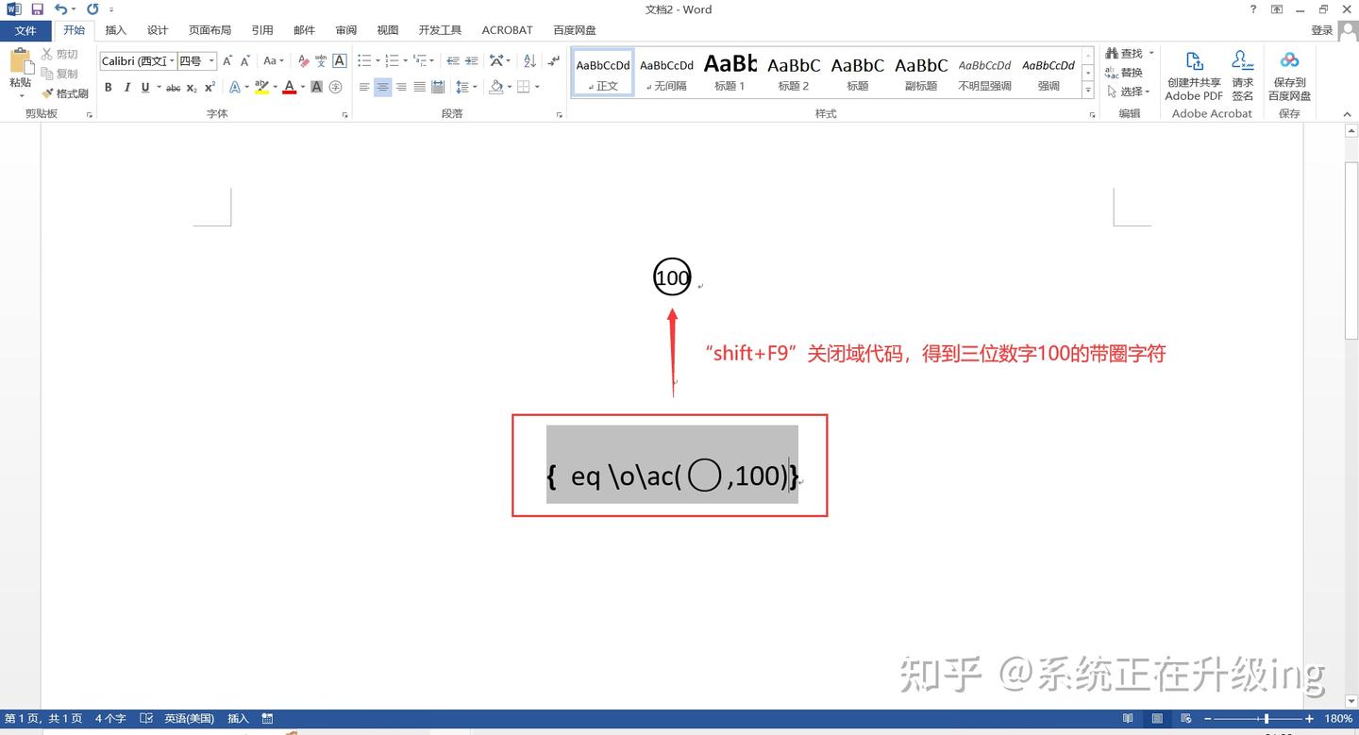Viewport: 1359px width, 735px height.
Task: Toggle center paragraph alignment
Action: pos(382,87)
